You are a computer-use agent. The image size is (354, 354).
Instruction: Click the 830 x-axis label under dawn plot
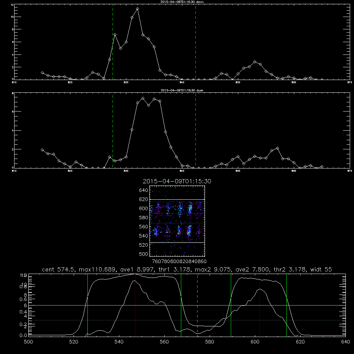(x=126, y=82)
